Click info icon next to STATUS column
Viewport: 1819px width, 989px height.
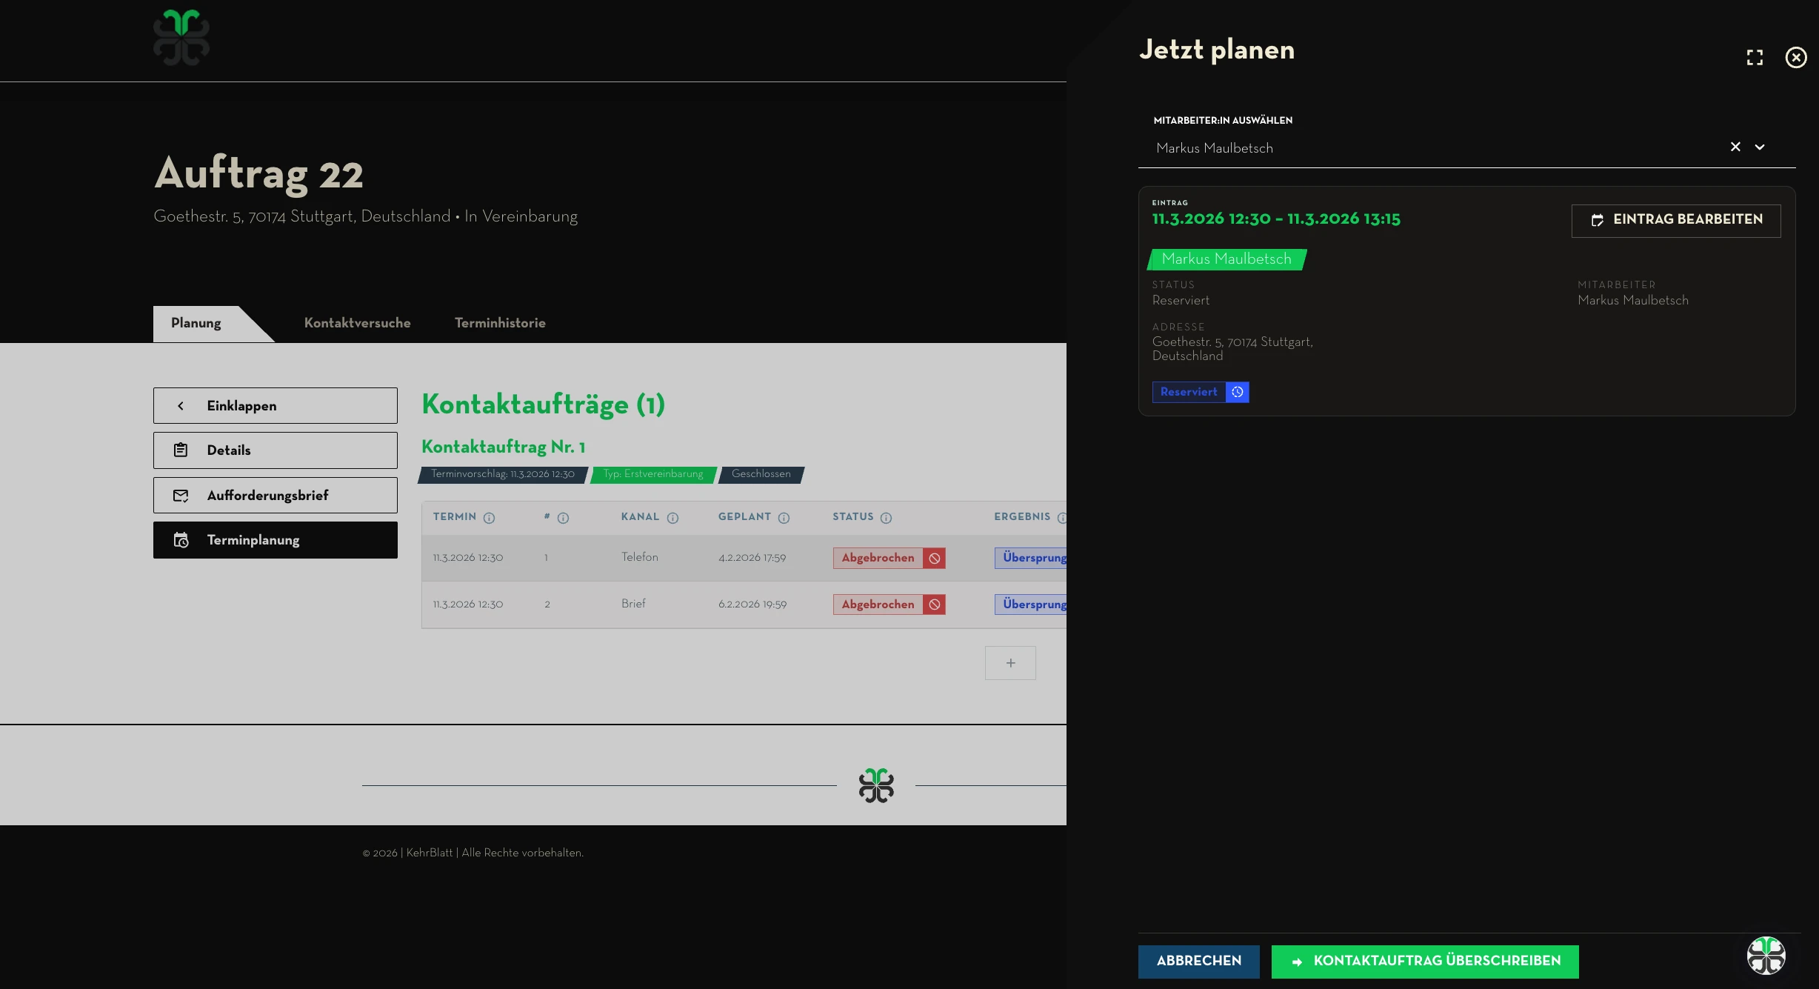point(886,518)
